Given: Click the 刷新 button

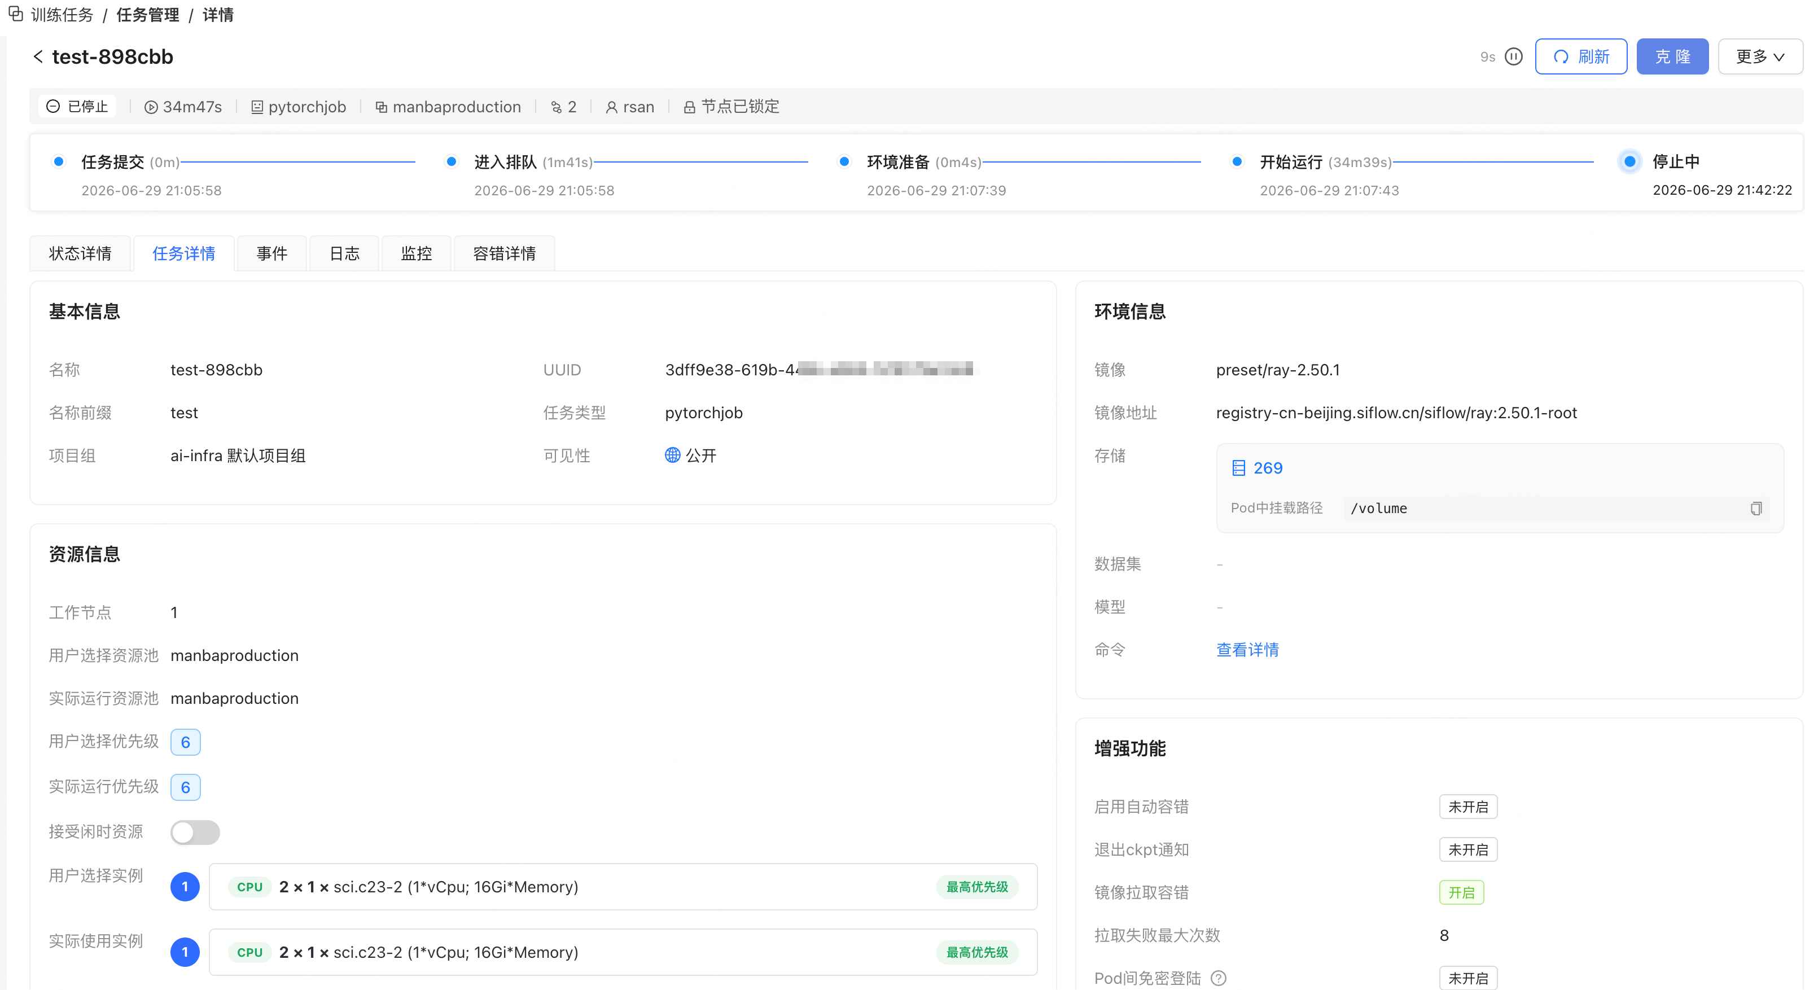Looking at the screenshot, I should (x=1581, y=57).
